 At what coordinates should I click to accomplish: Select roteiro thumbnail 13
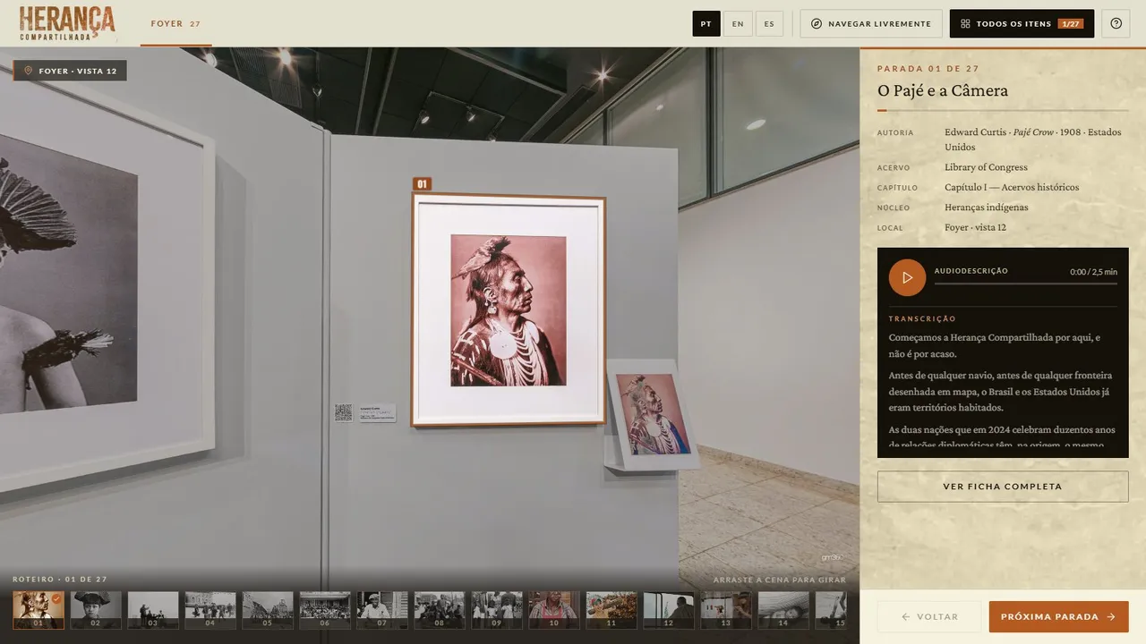point(726,610)
